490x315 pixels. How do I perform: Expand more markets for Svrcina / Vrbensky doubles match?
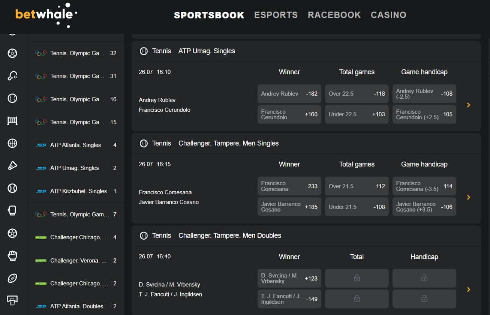pyautogui.click(x=469, y=289)
